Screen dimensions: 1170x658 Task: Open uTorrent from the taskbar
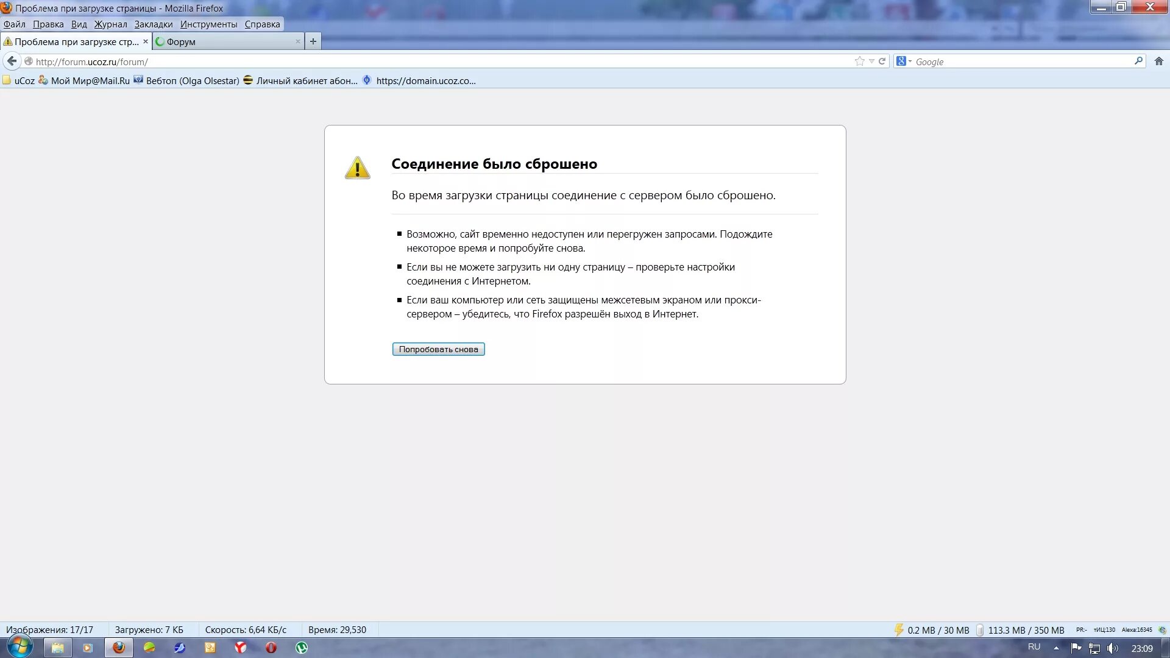point(302,648)
